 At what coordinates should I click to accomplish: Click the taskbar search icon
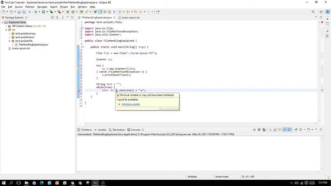[x=11, y=183]
